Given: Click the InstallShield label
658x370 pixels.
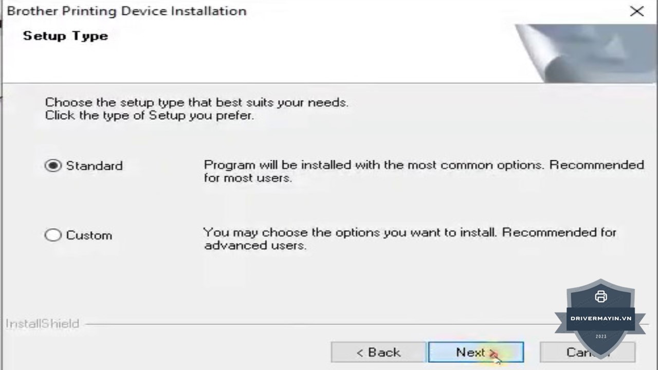Looking at the screenshot, I should (42, 324).
